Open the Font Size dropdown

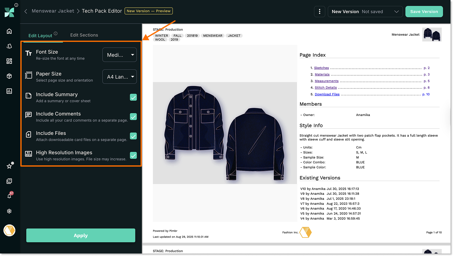click(119, 55)
